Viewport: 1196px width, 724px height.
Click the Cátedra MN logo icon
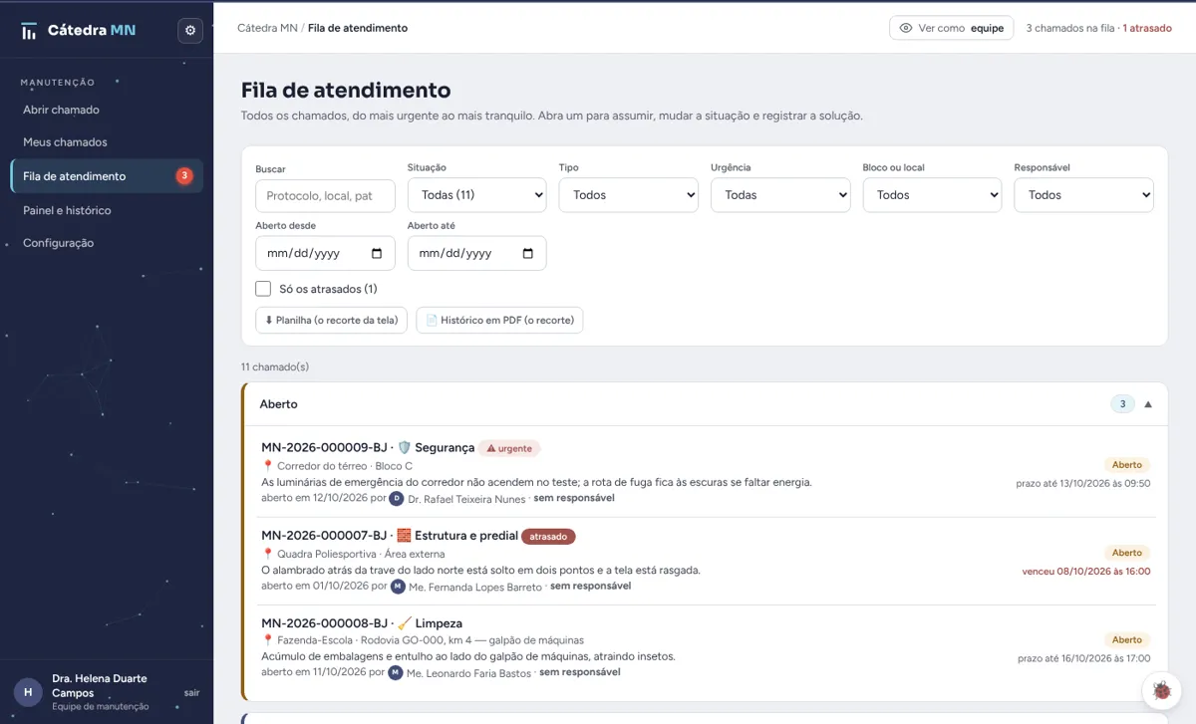(30, 31)
